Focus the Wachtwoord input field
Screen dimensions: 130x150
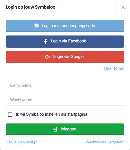pyautogui.click(x=65, y=100)
